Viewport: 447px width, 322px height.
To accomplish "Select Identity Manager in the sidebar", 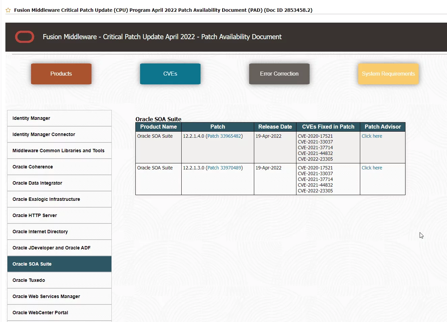I will (59, 118).
